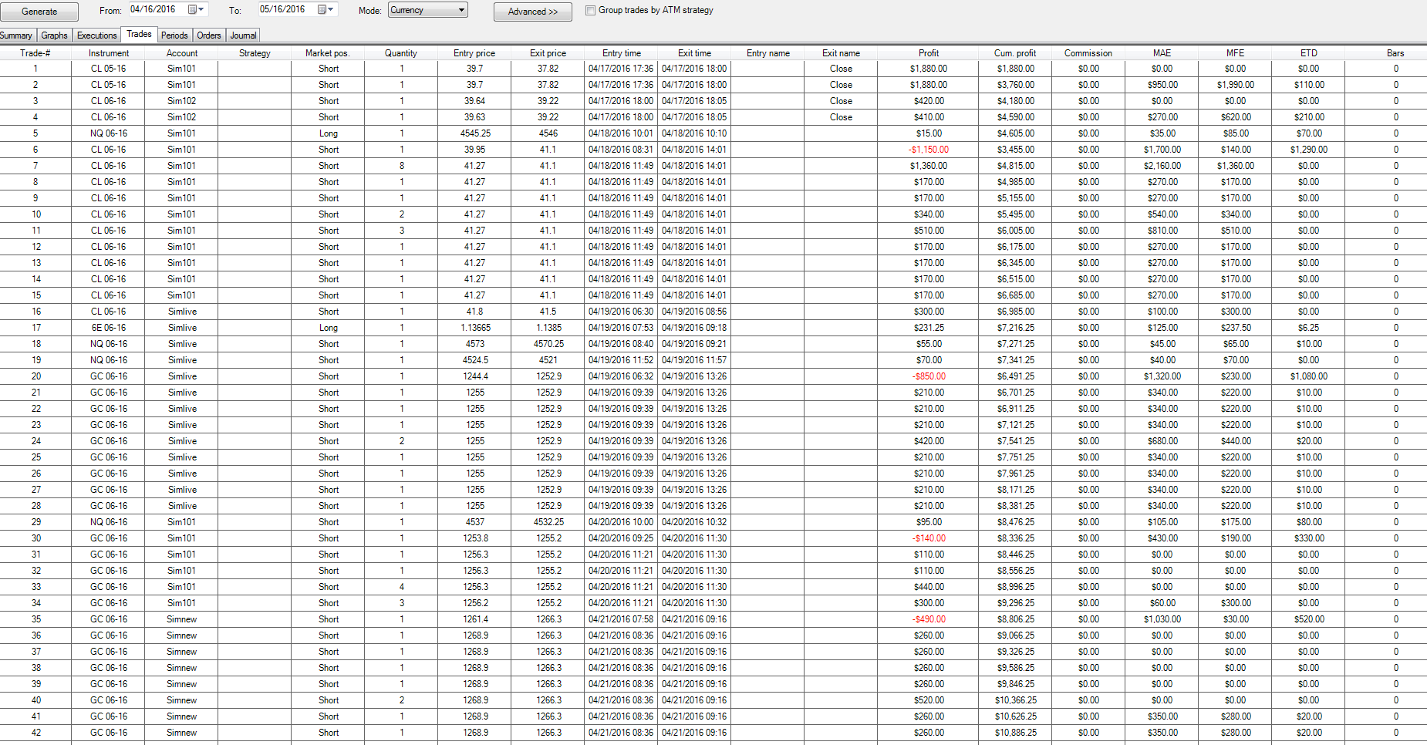Enable Group trades by ATM strategy
Screen dimensions: 1427x745
(591, 11)
